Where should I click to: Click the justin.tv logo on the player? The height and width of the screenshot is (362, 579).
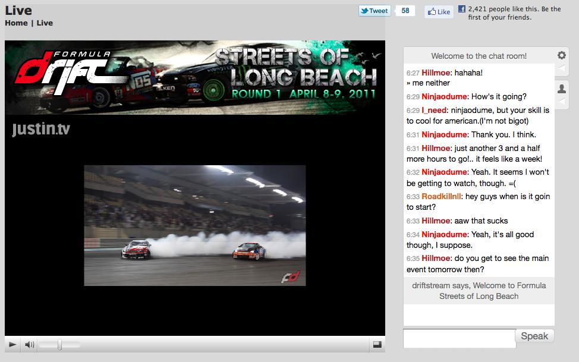40,129
